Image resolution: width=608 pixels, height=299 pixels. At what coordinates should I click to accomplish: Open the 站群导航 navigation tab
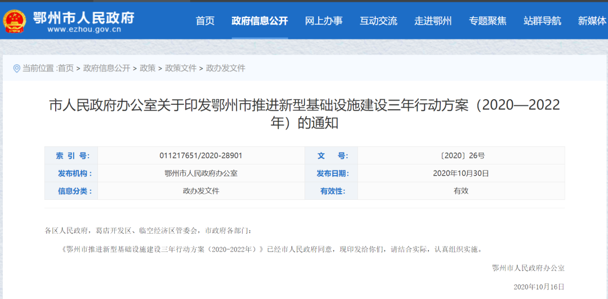coord(542,21)
